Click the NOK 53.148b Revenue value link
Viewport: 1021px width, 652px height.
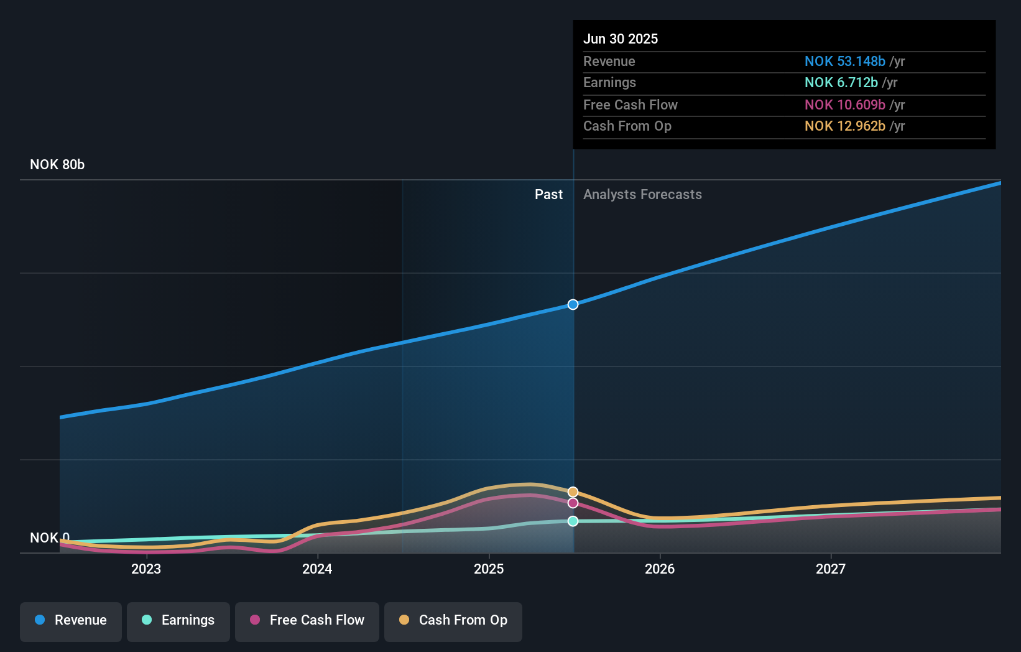tap(845, 62)
